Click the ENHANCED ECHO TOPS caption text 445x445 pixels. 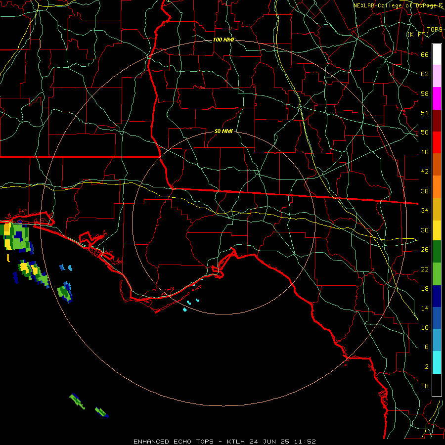click(174, 442)
